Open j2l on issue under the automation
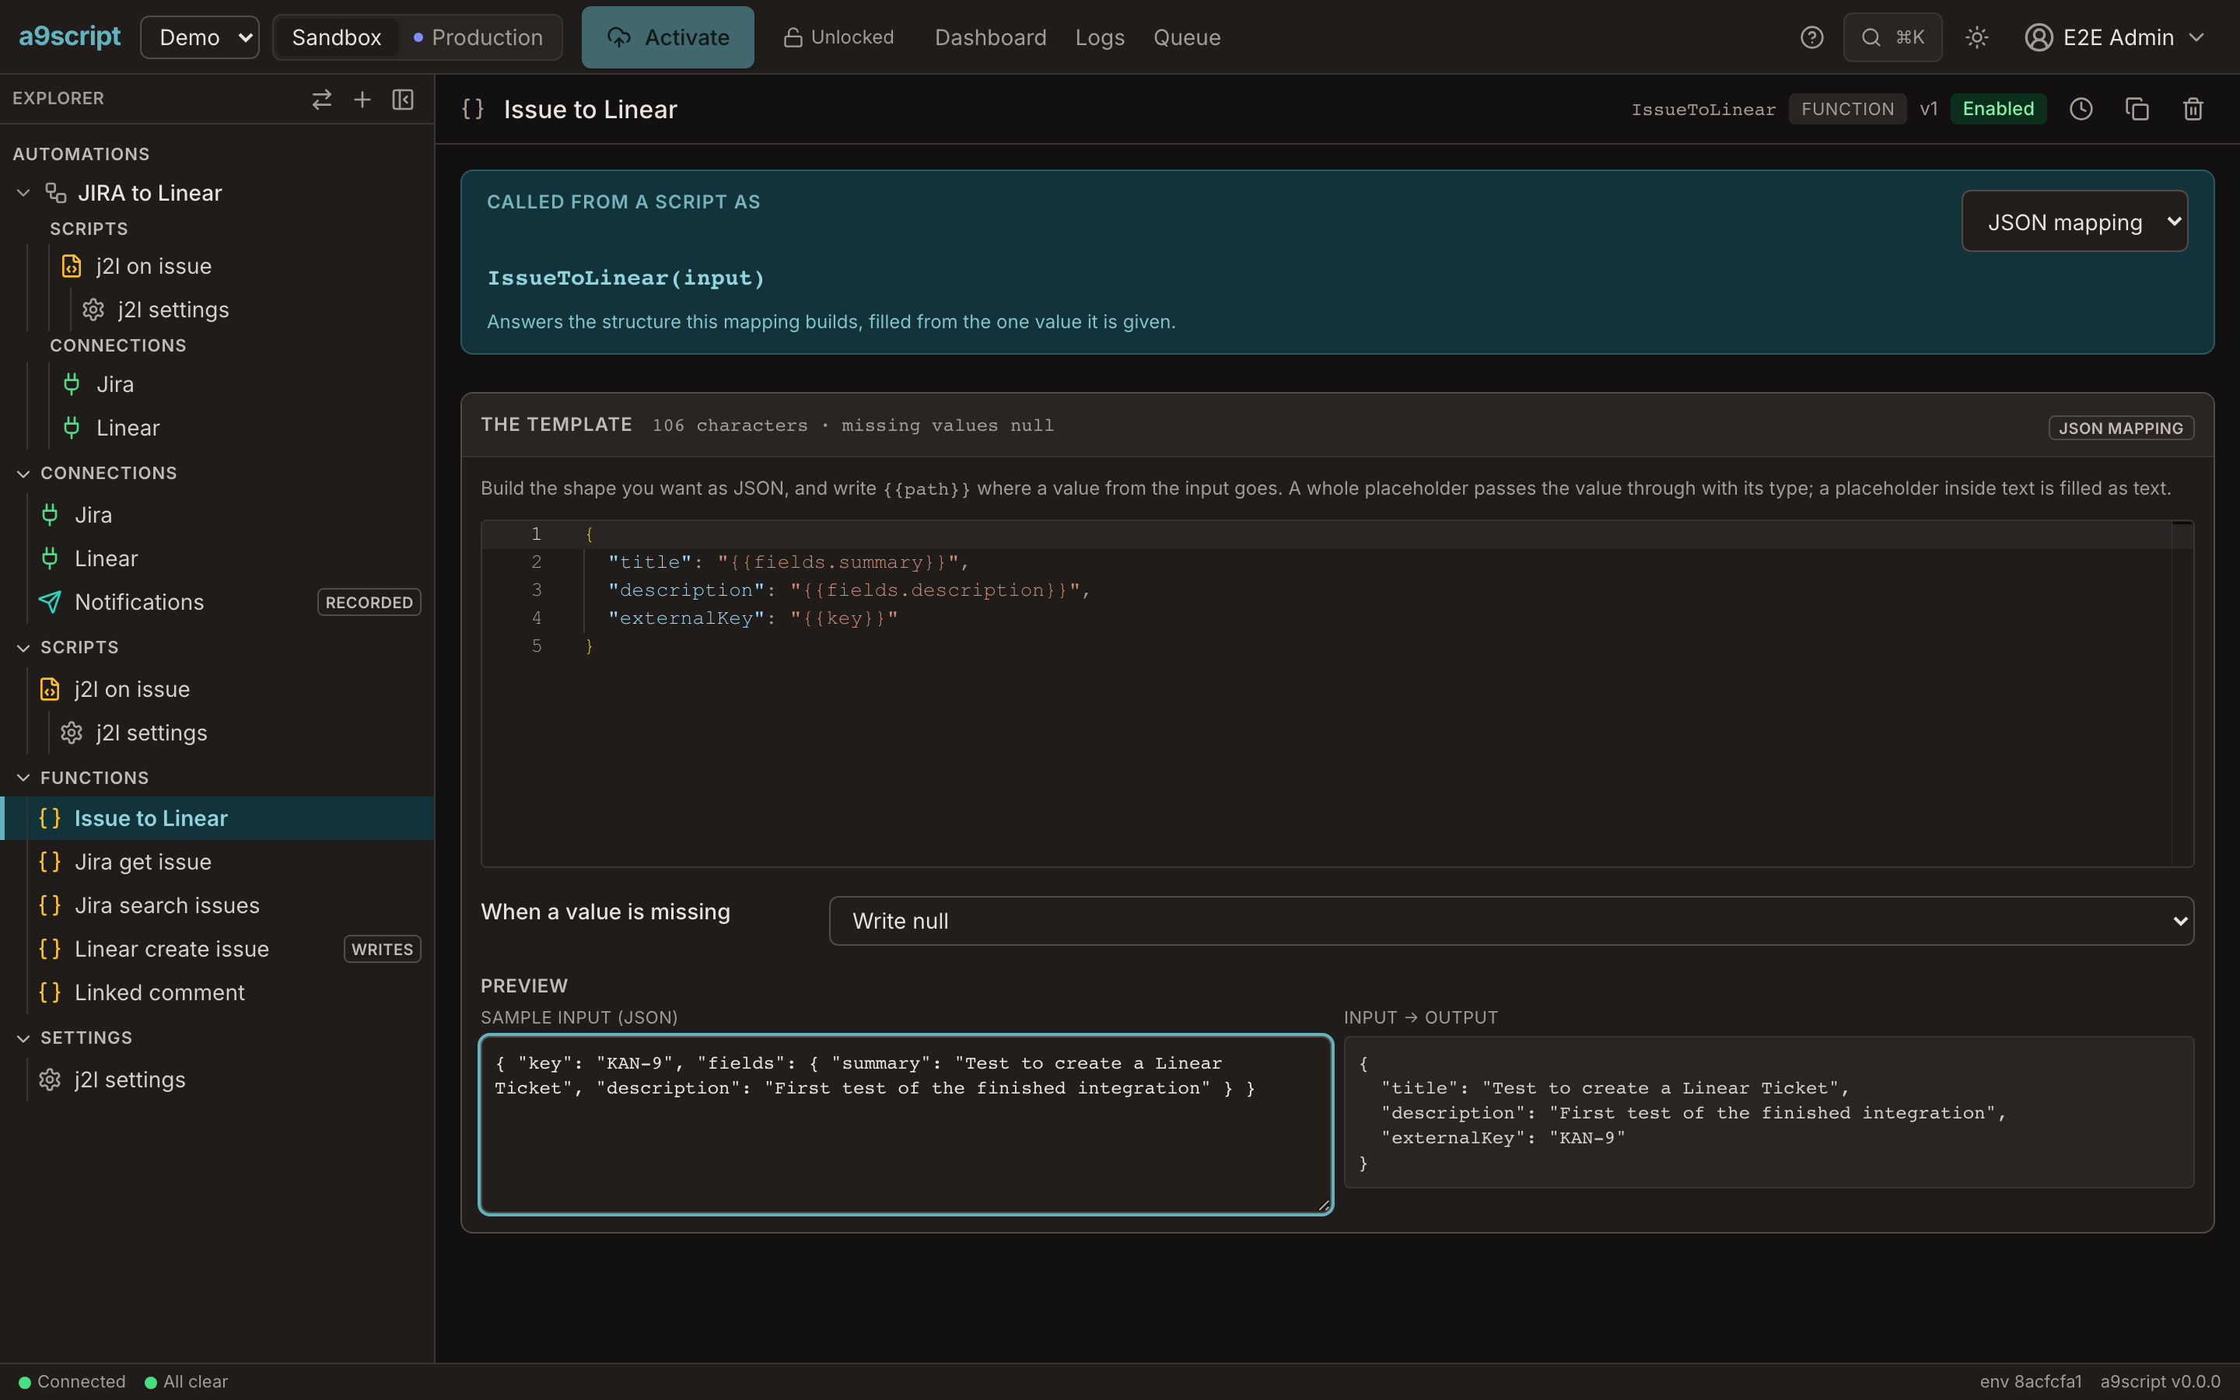Screen dimensions: 2240x1400 (x=154, y=266)
